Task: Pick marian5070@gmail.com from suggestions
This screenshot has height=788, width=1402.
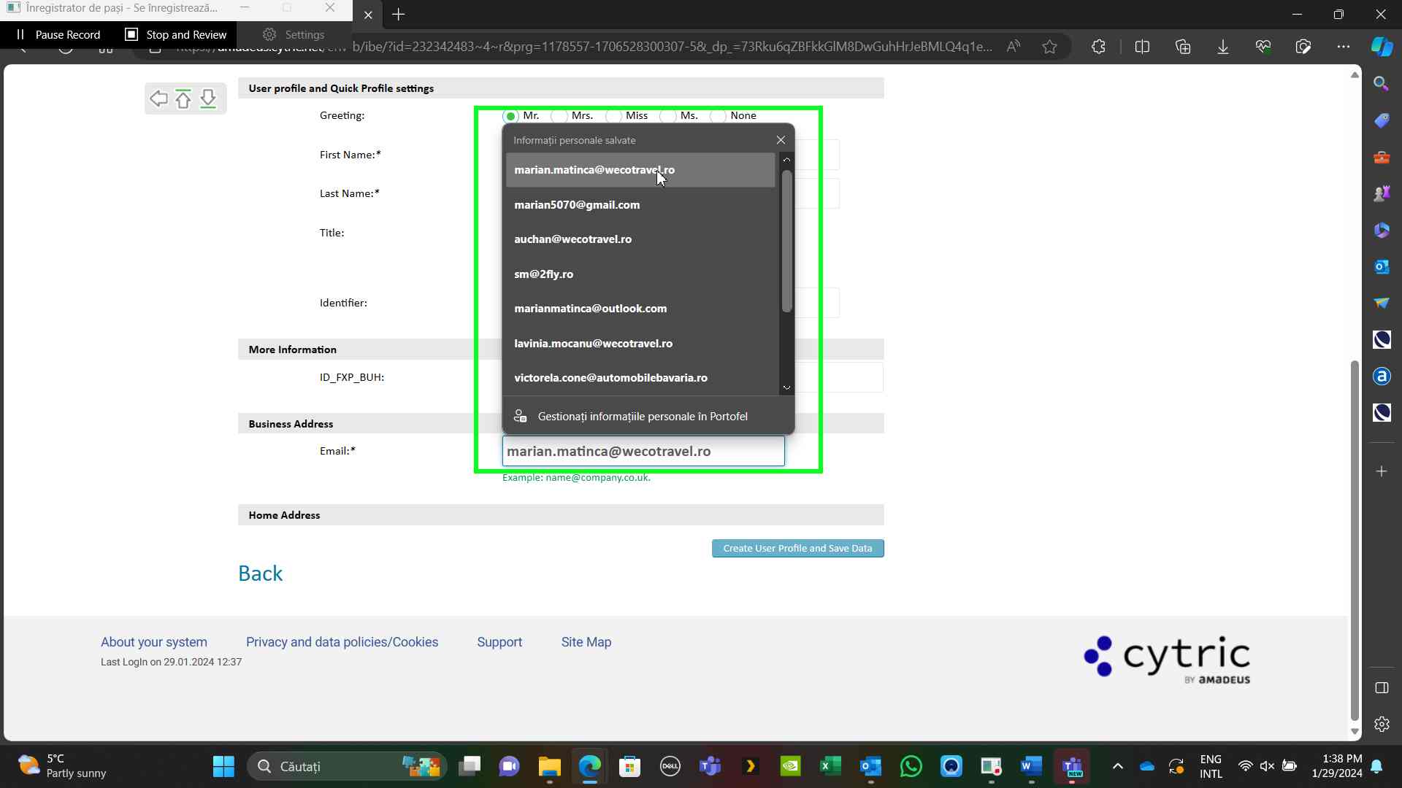Action: pos(577,205)
